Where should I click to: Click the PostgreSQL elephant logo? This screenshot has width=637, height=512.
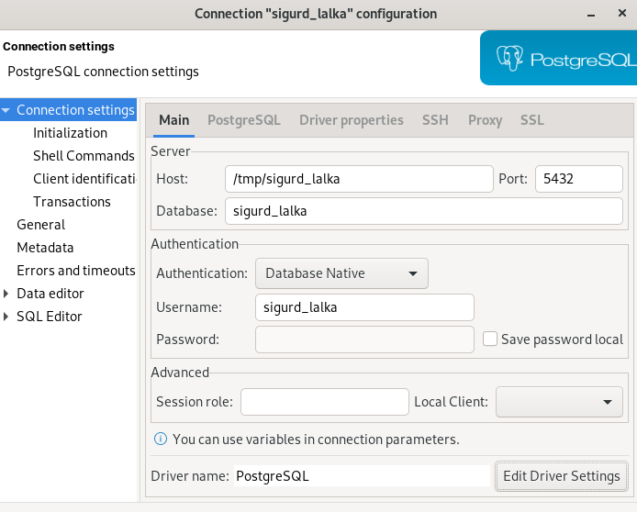(510, 59)
